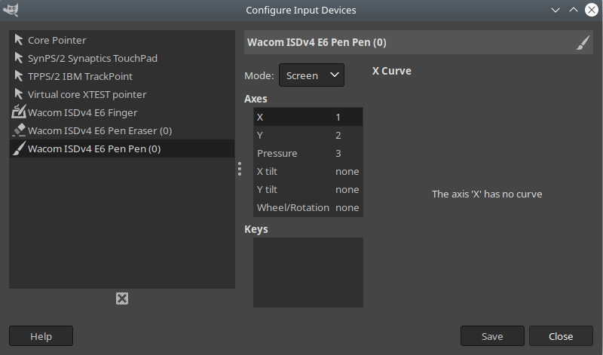The image size is (603, 355).
Task: Click the value 3 for Pressure axis
Action: click(338, 153)
